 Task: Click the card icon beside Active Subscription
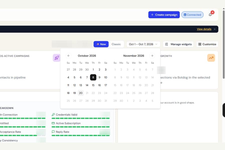53,123
